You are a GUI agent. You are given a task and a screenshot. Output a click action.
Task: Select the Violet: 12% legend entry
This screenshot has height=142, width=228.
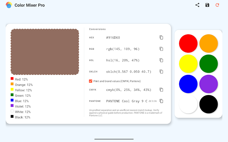coord(21,106)
